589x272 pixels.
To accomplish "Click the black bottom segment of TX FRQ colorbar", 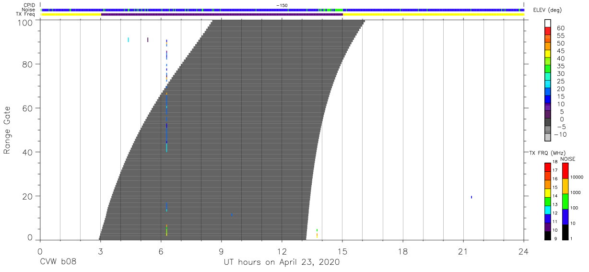I will tap(548, 236).
